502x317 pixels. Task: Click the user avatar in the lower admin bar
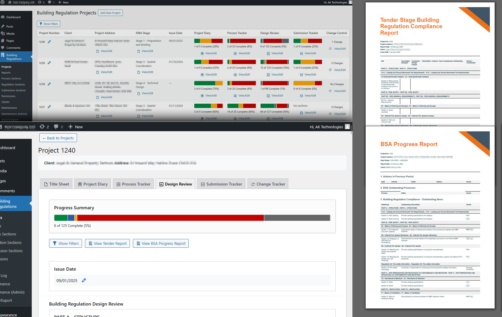(347, 127)
